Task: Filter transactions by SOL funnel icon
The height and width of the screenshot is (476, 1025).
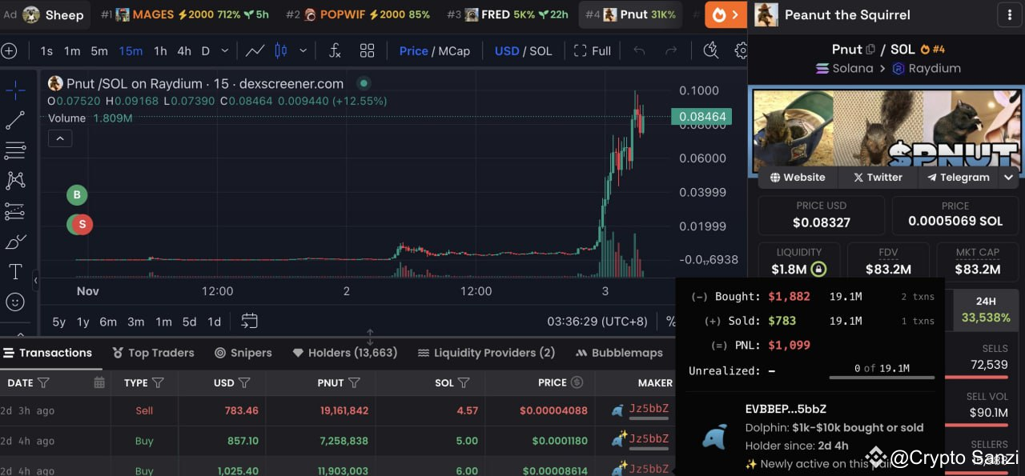Action: (x=465, y=383)
